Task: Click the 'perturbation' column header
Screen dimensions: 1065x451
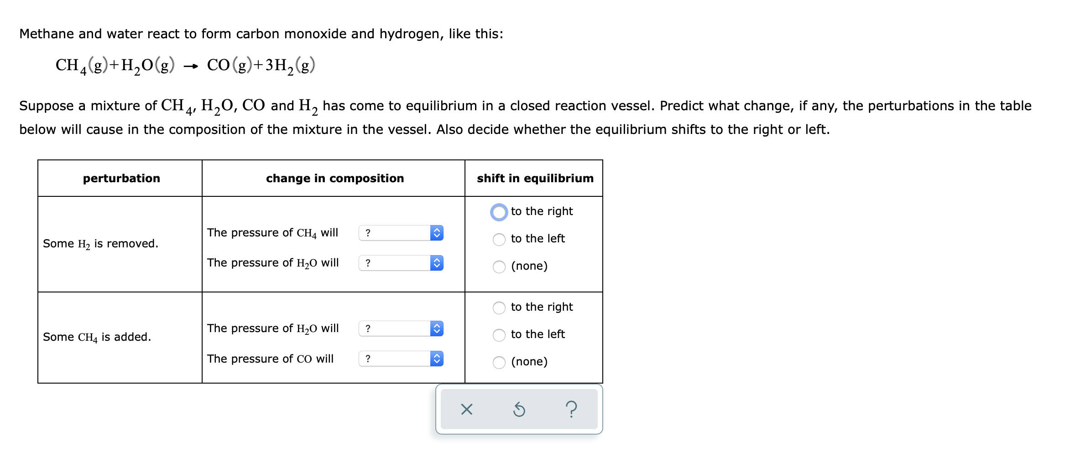Action: click(121, 178)
